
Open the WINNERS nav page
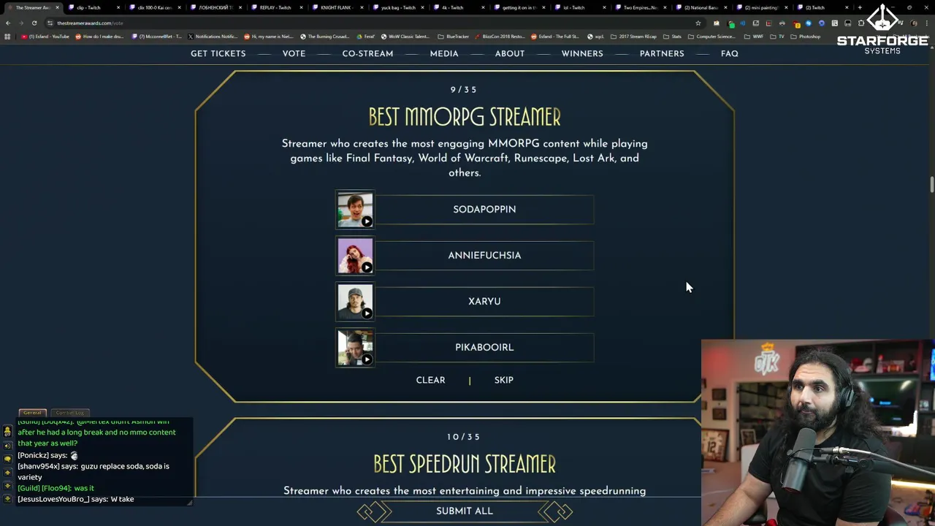pyautogui.click(x=582, y=53)
